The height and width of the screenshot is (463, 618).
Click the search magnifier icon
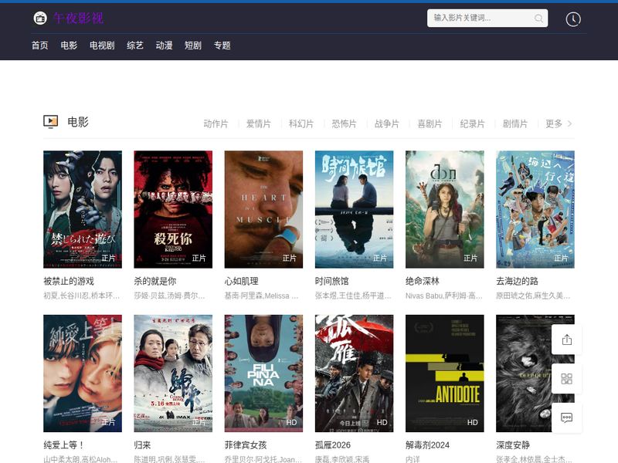[538, 19]
